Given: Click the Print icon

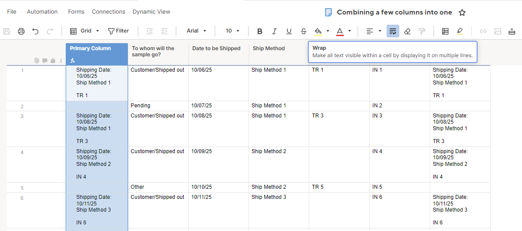Looking at the screenshot, I should click(21, 31).
